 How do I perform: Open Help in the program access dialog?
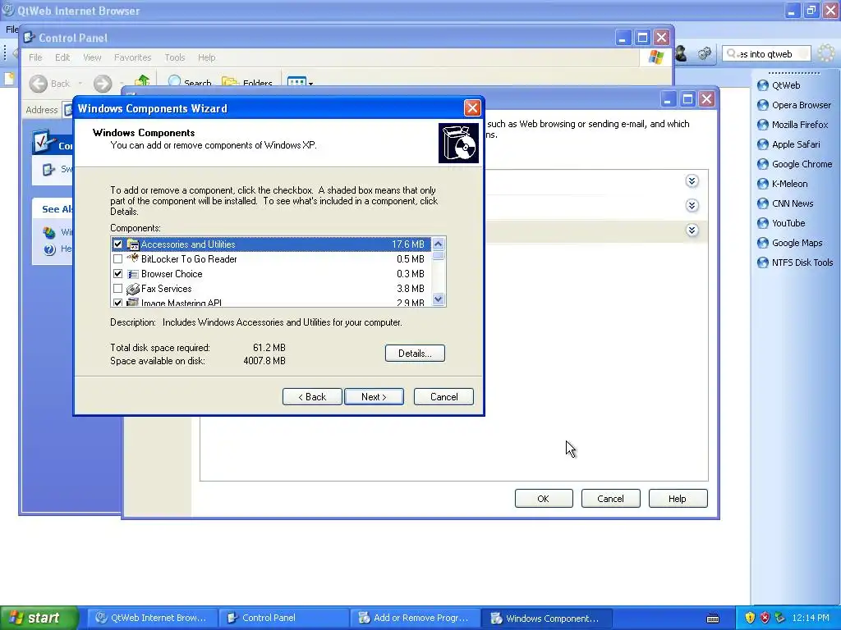(x=678, y=499)
